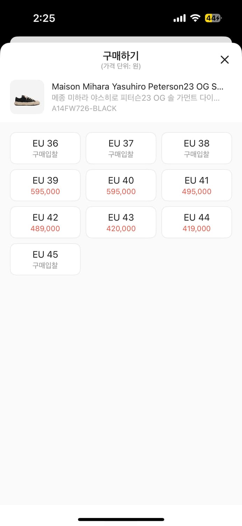Select size EU 37 purchase bid
The height and width of the screenshot is (526, 242).
coord(121,148)
